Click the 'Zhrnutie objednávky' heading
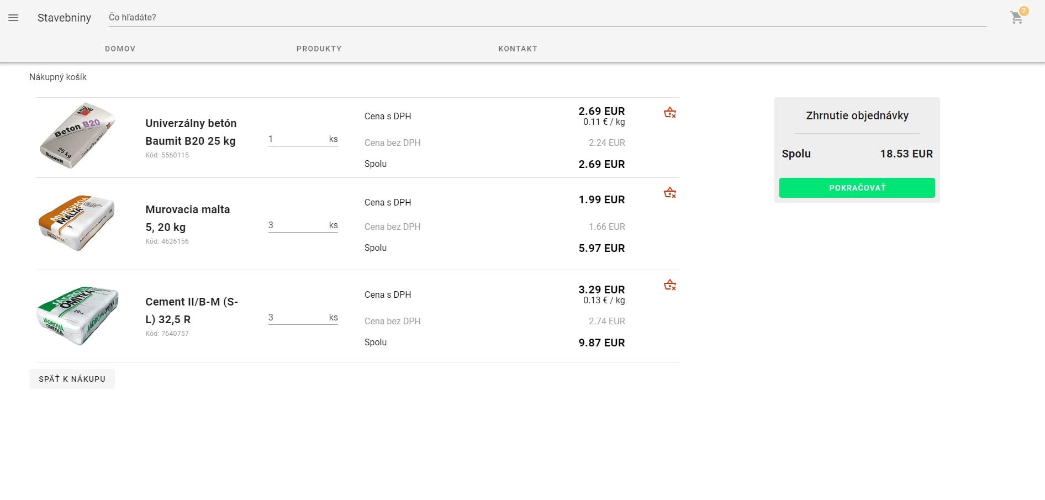1045x500 pixels. point(857,115)
